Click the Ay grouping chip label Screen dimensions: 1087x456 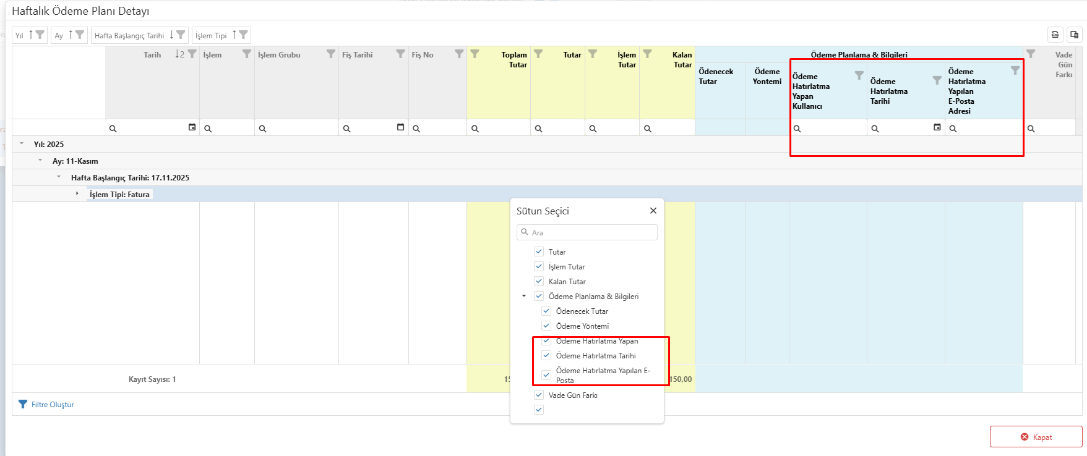coord(59,35)
